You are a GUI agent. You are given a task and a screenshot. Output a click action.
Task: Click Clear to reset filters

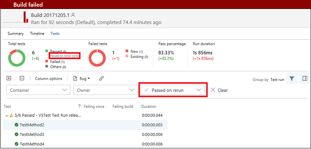(222, 90)
